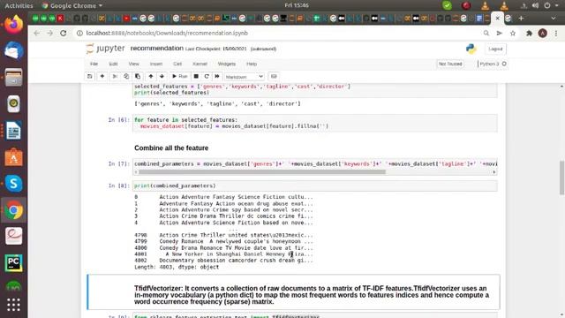Open the Cell menu
The height and width of the screenshot is (318, 565).
coord(177,64)
